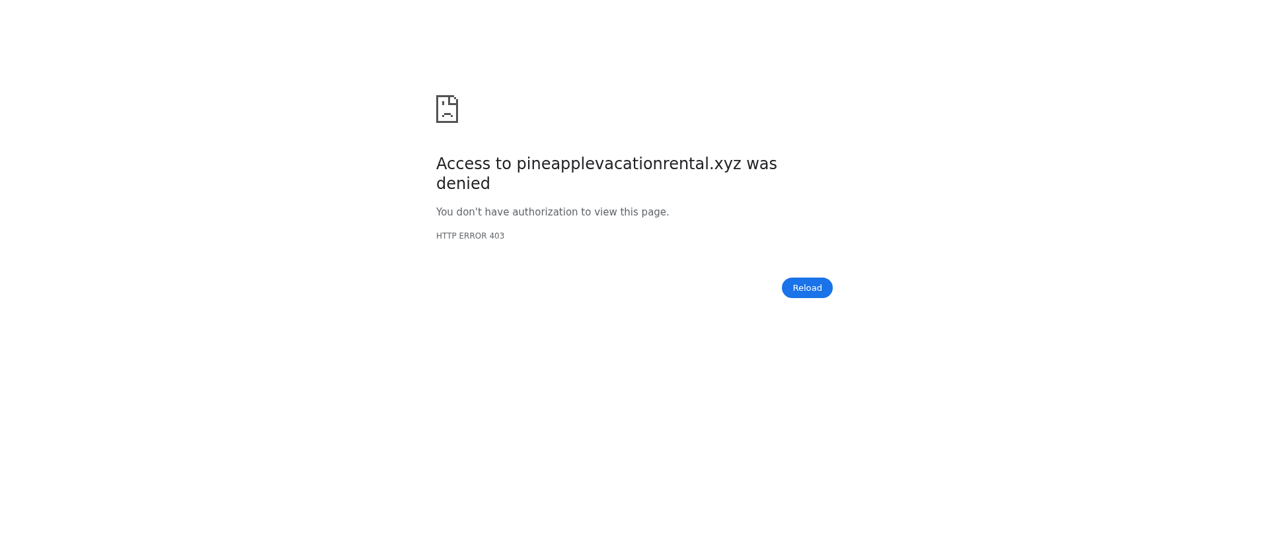Screen dimensions: 1269x536
Task: Click the pineapplevacationrental.xyz domain name
Action: pos(629,164)
